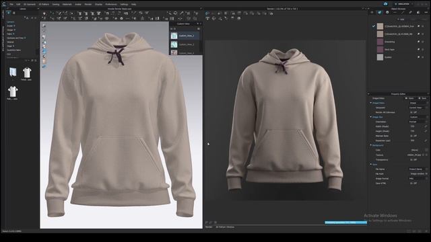Click the lasso oval icon in the main toolbar
The height and width of the screenshot is (242, 431).
[175, 13]
